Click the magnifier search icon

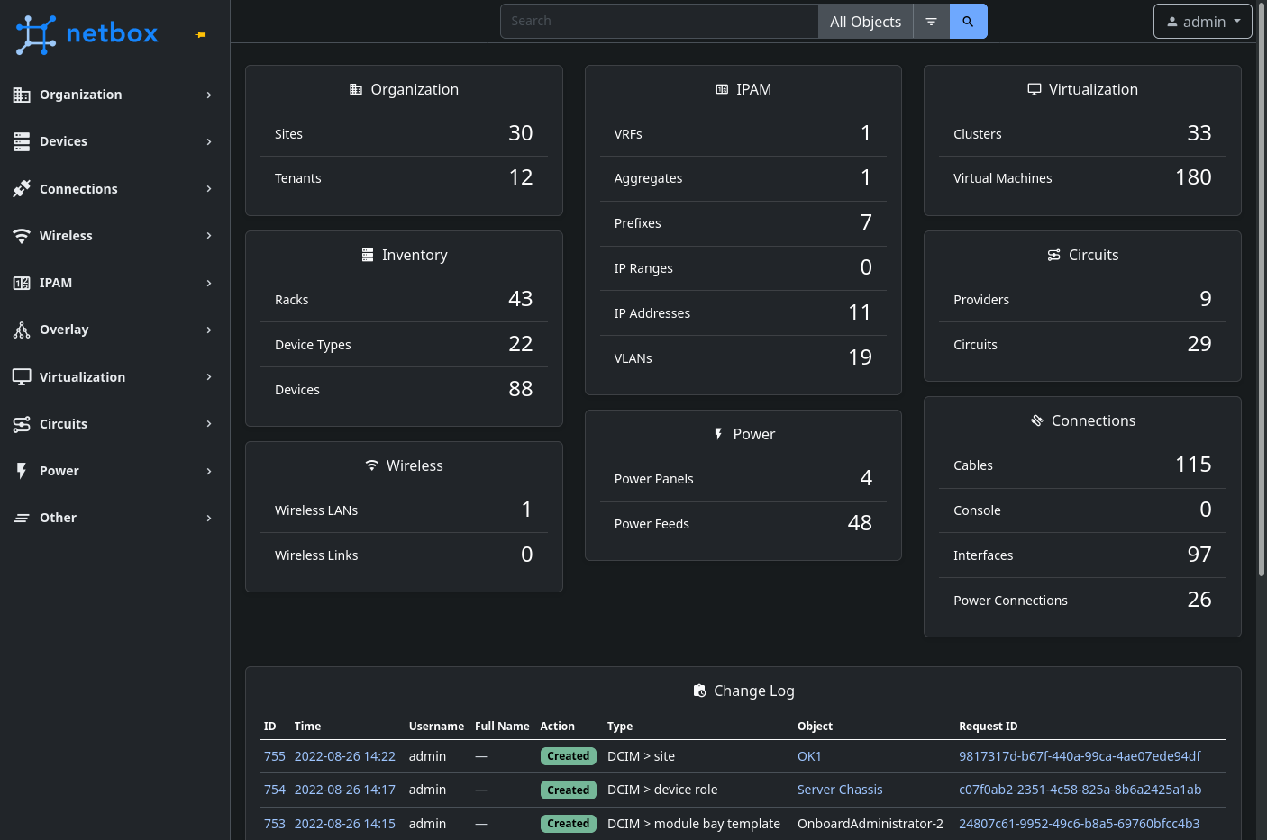coord(968,21)
